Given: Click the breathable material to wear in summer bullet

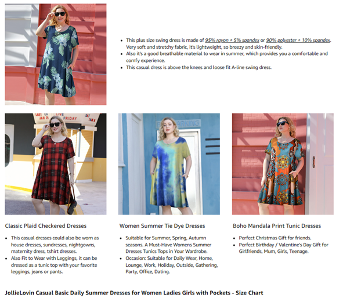Looking at the screenshot, I should click(x=226, y=57).
